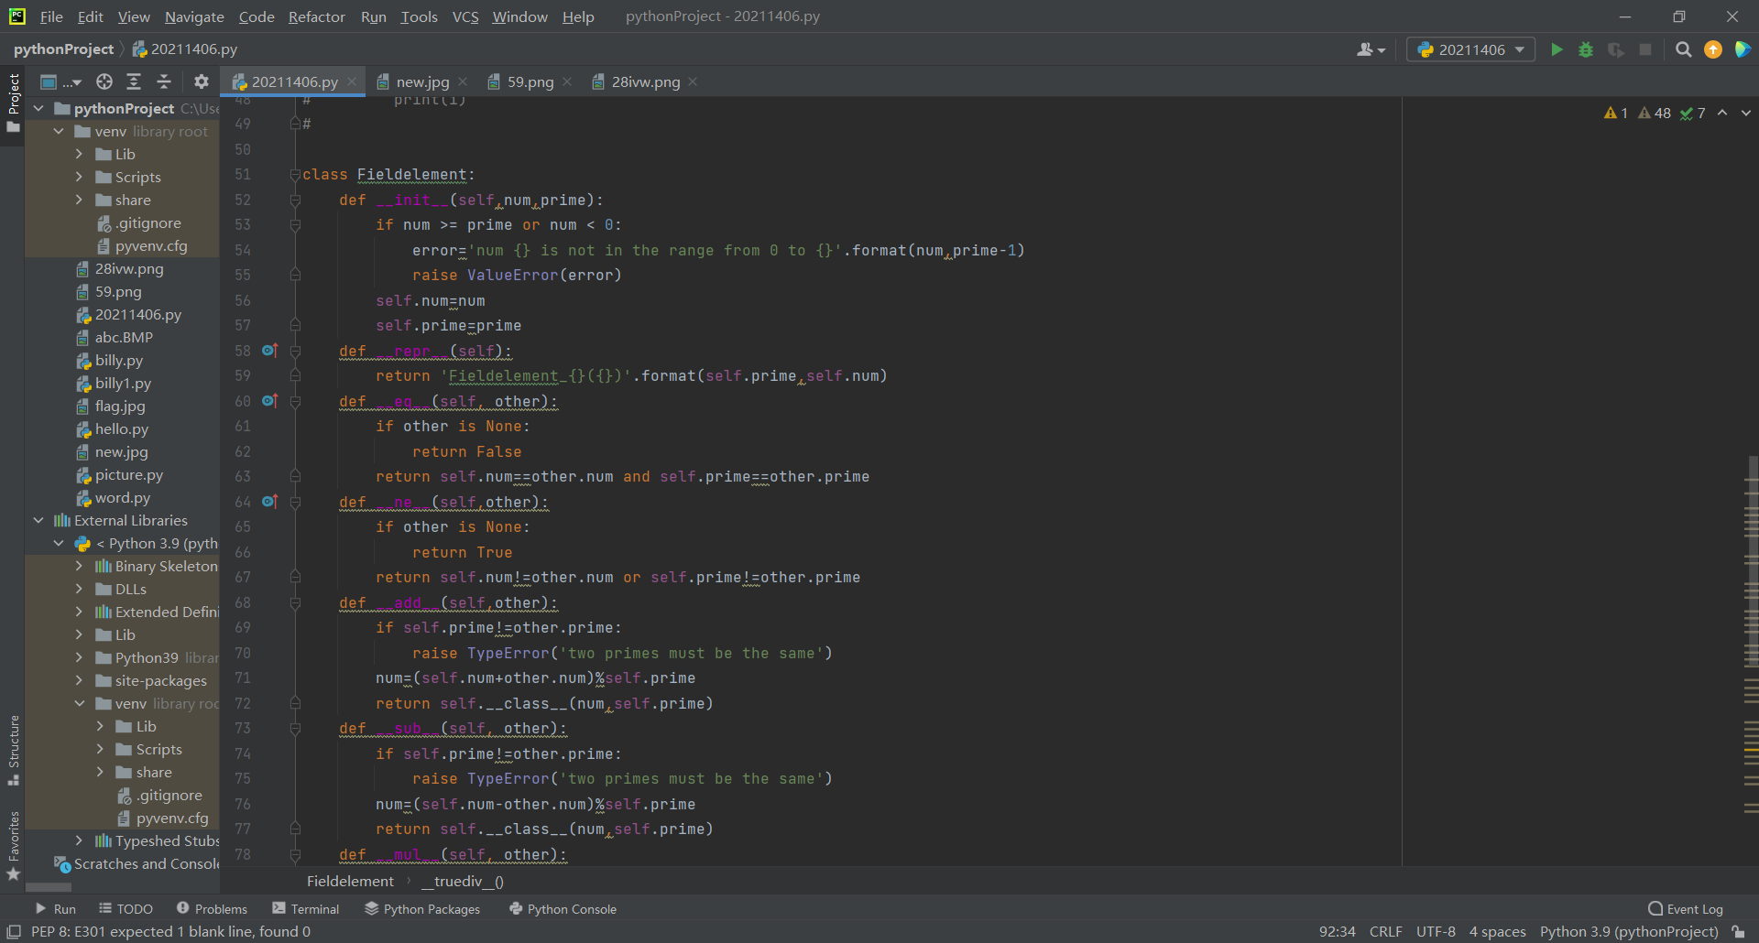Viewport: 1759px width, 943px height.
Task: Click override marker beside __eq__ on line 60
Action: 269,401
